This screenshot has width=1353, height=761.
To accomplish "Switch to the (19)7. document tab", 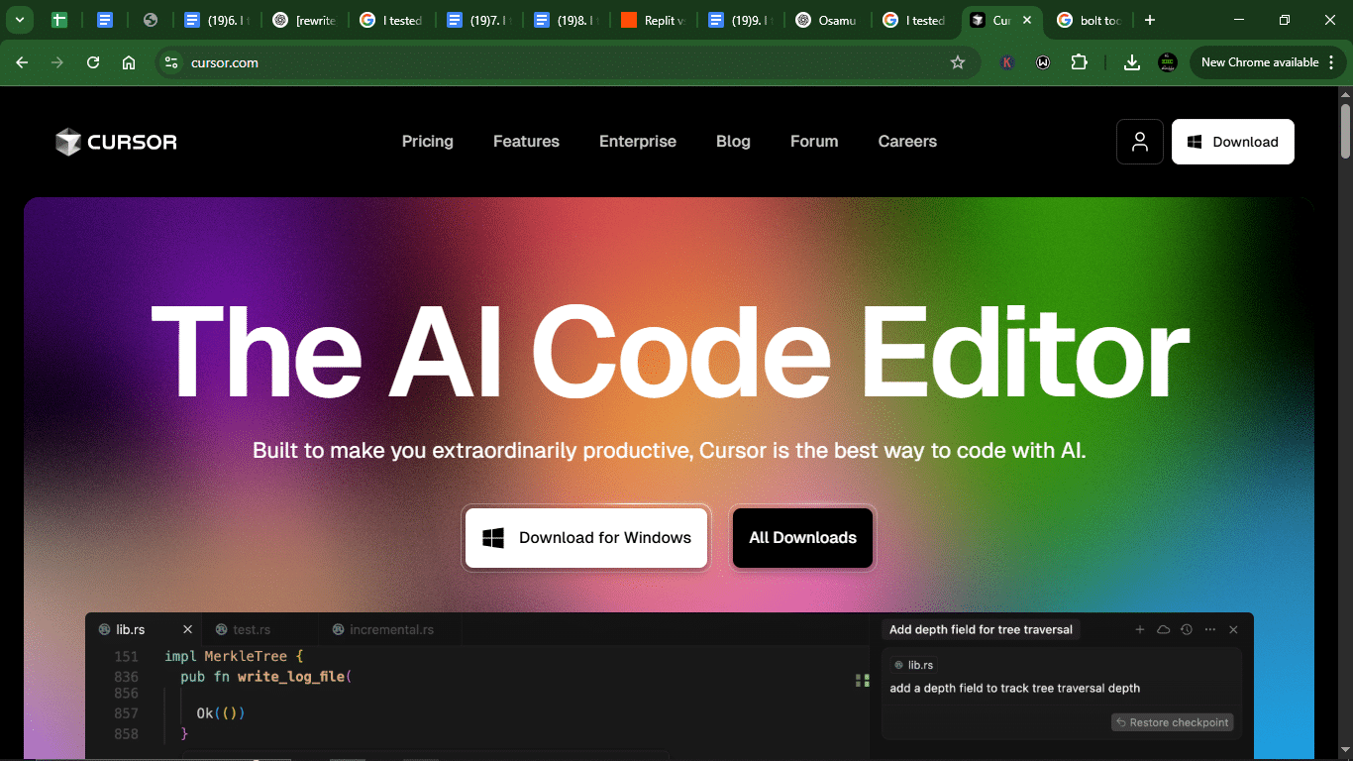I will (x=477, y=20).
